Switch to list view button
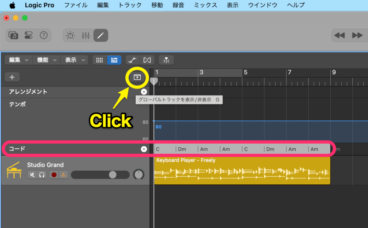 coord(114,60)
